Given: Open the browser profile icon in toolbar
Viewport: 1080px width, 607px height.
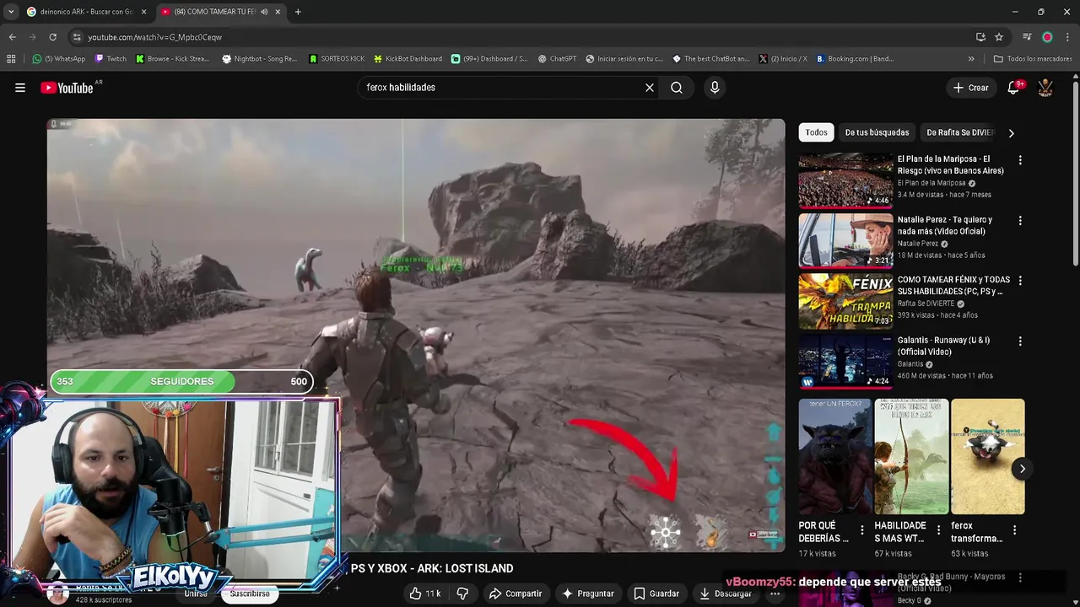Looking at the screenshot, I should click(1047, 37).
